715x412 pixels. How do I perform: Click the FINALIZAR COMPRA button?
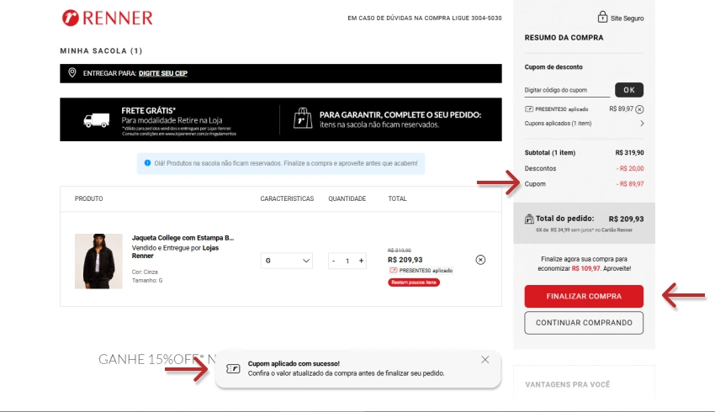584,296
